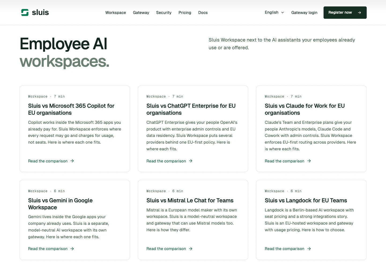Click the 'Sluis Workspace next to the AI assistants' subtitle
386x268 pixels.
[282, 44]
